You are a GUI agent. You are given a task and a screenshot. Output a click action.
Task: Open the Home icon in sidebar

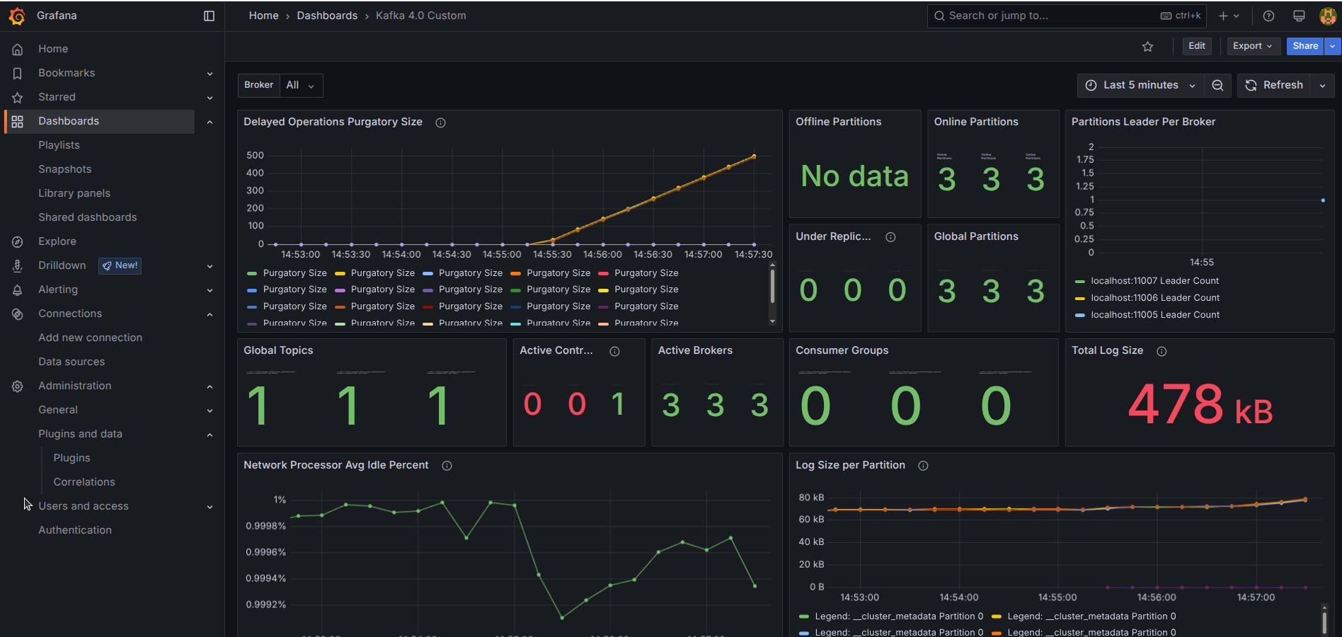pyautogui.click(x=18, y=49)
